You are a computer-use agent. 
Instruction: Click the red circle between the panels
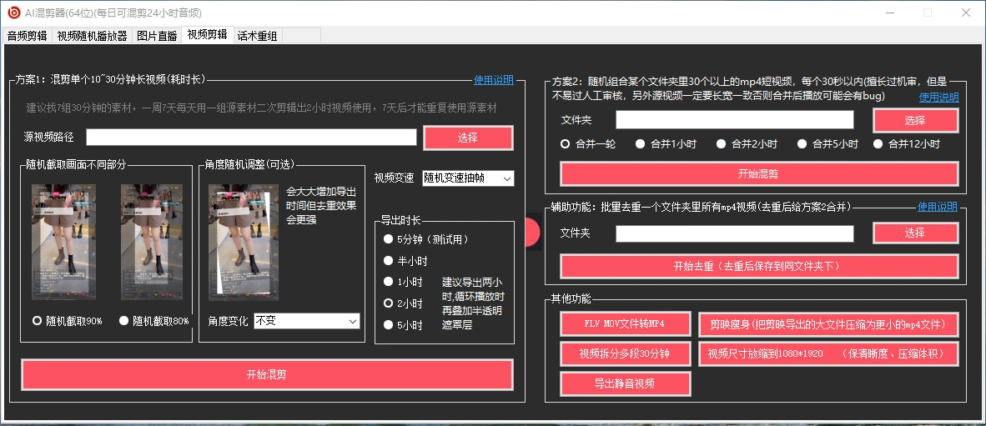tap(531, 233)
